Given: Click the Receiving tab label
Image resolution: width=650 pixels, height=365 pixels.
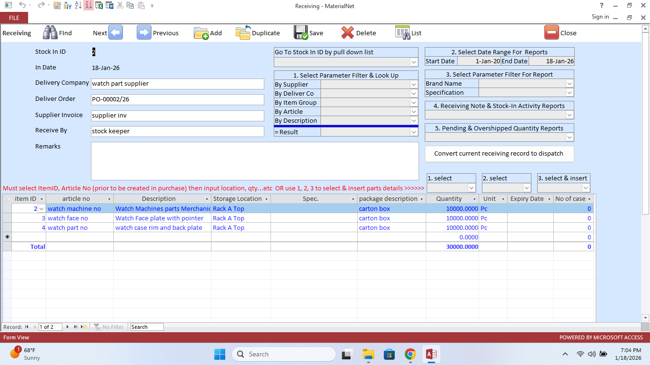Looking at the screenshot, I should [x=17, y=32].
